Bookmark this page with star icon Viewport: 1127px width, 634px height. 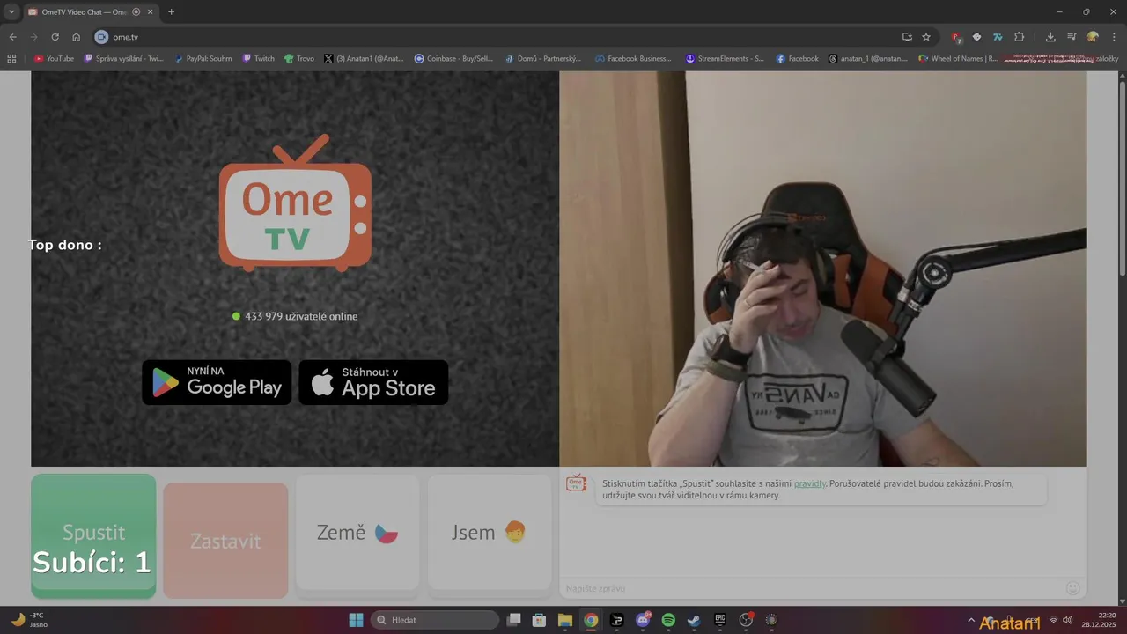(926, 37)
